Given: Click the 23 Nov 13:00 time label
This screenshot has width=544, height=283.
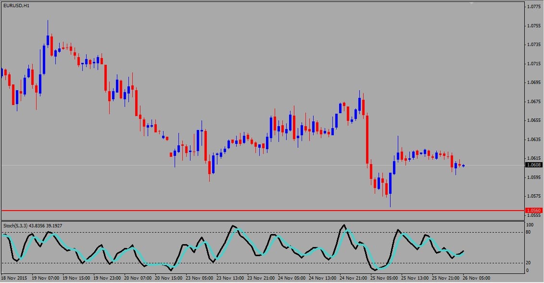Looking at the screenshot, I should pyautogui.click(x=230, y=278).
